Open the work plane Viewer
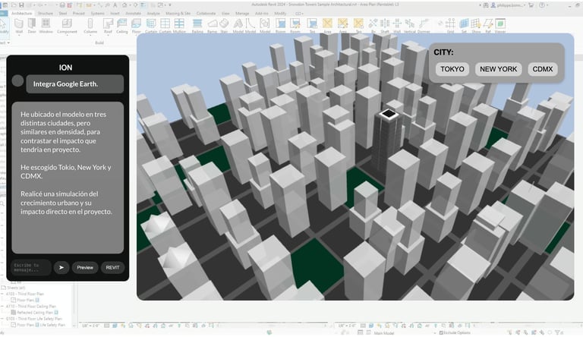This screenshot has height=337, width=583. (x=500, y=26)
